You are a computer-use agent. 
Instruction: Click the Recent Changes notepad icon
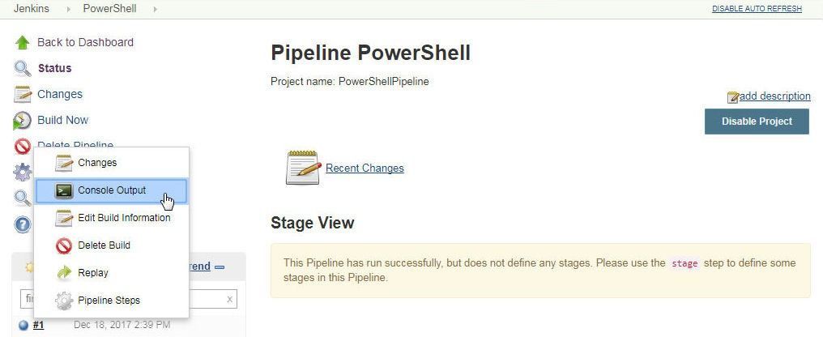coord(304,168)
